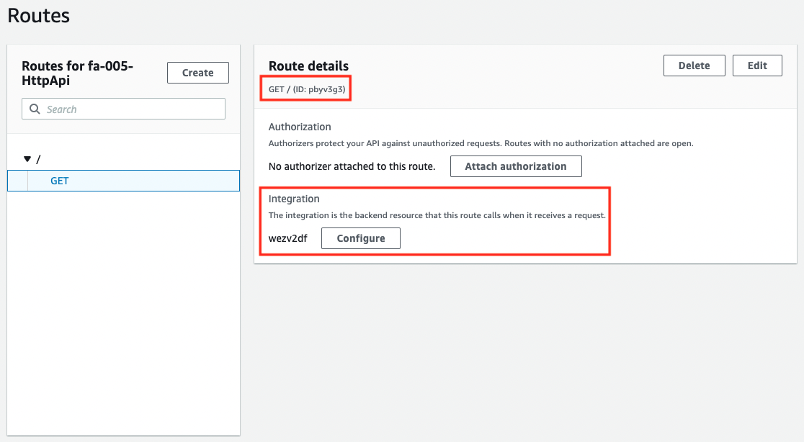Click the disclosure arrow beside the slash route
The image size is (804, 442).
(27, 158)
